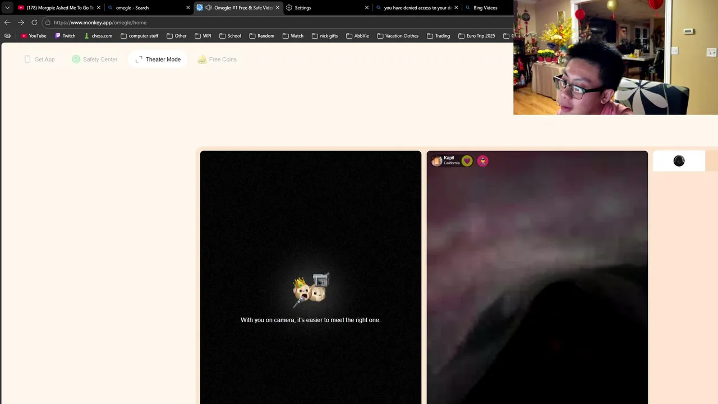Click the name 'Kapil' on the video
The image size is (718, 404).
click(x=449, y=158)
